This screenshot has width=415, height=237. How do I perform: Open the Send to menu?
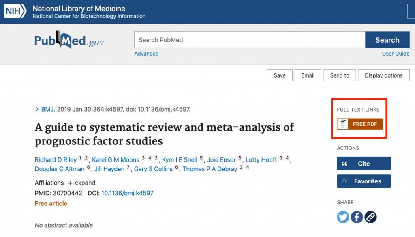pos(340,75)
